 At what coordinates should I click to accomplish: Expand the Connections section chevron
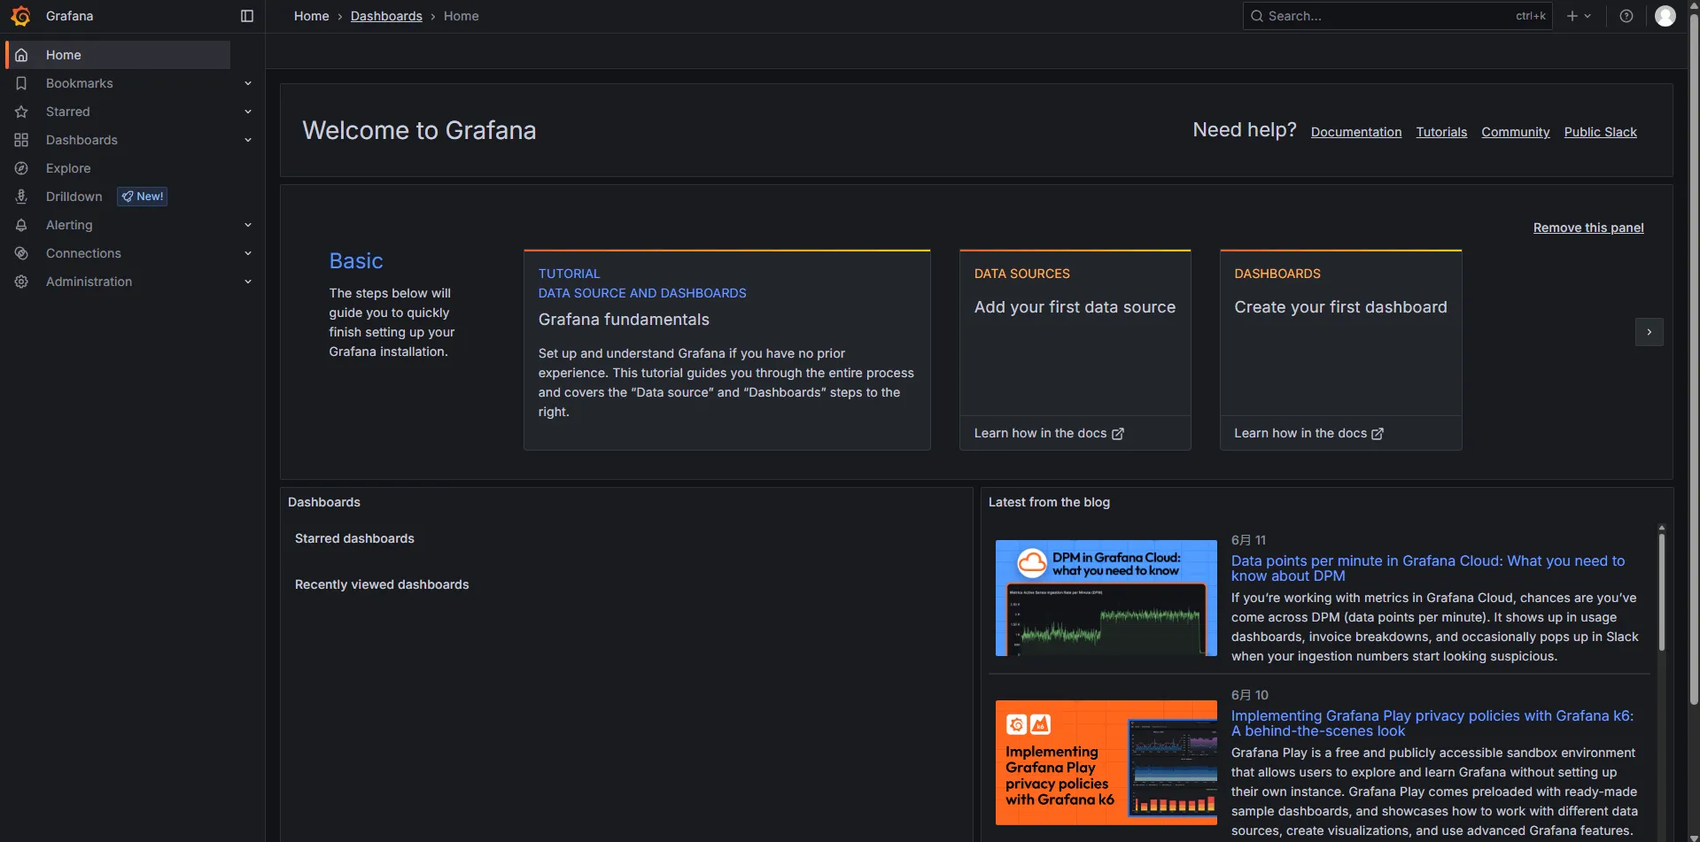tap(248, 253)
